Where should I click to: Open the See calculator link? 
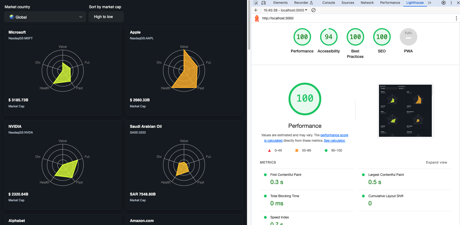point(335,141)
